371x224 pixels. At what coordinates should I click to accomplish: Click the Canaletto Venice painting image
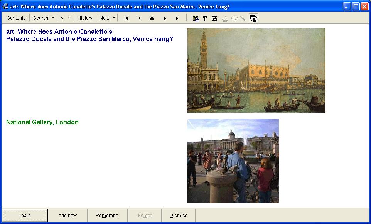click(256, 70)
